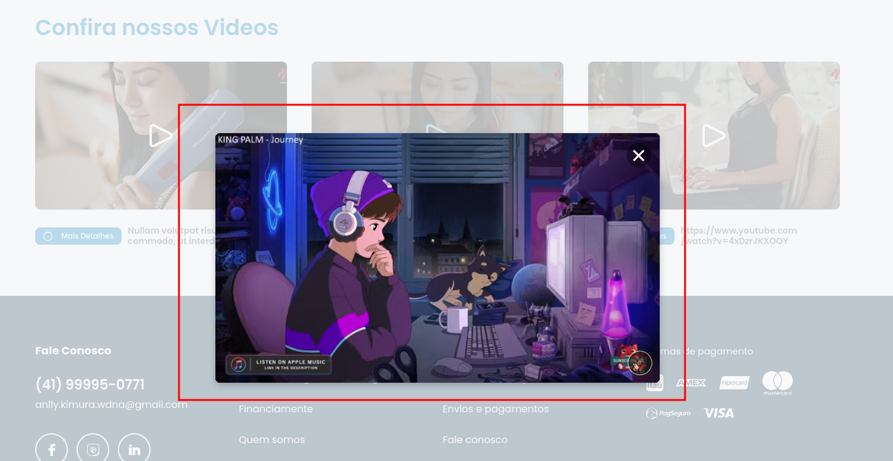The height and width of the screenshot is (461, 893).
Task: Click the AMEX payment logo
Action: click(691, 383)
